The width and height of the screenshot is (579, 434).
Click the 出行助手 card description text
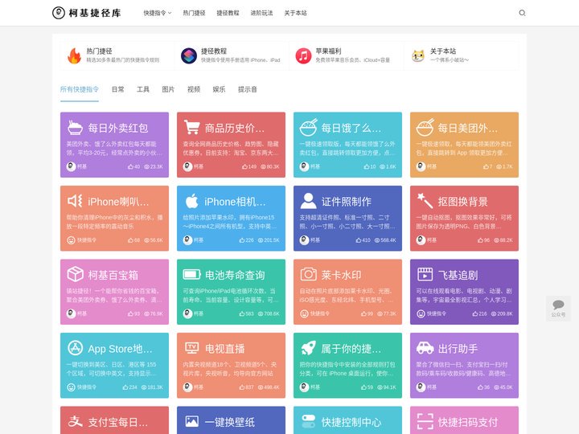pyautogui.click(x=464, y=369)
